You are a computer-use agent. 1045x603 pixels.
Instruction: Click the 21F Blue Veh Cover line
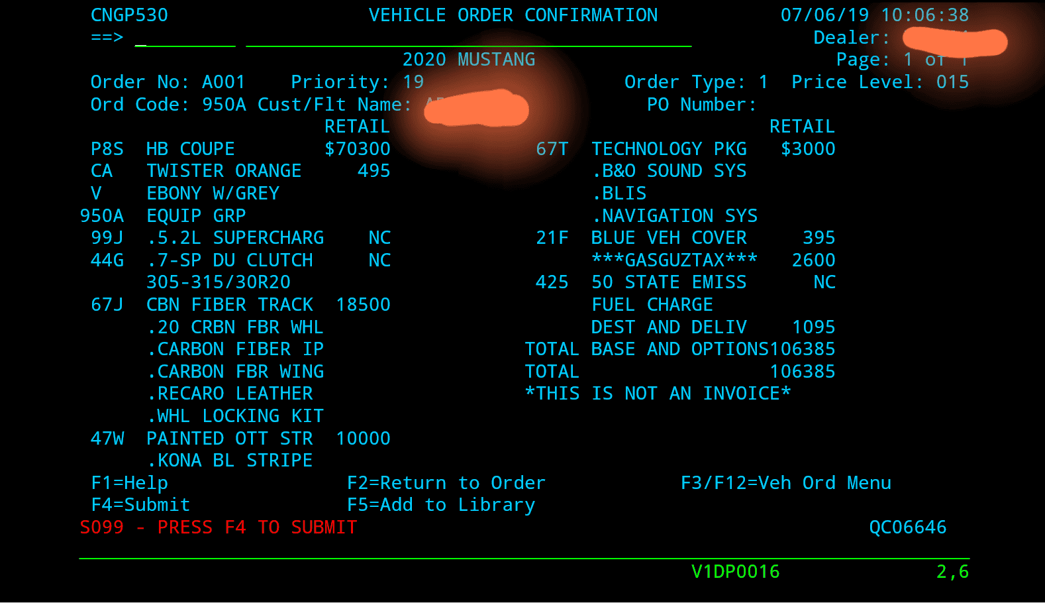[x=685, y=238]
